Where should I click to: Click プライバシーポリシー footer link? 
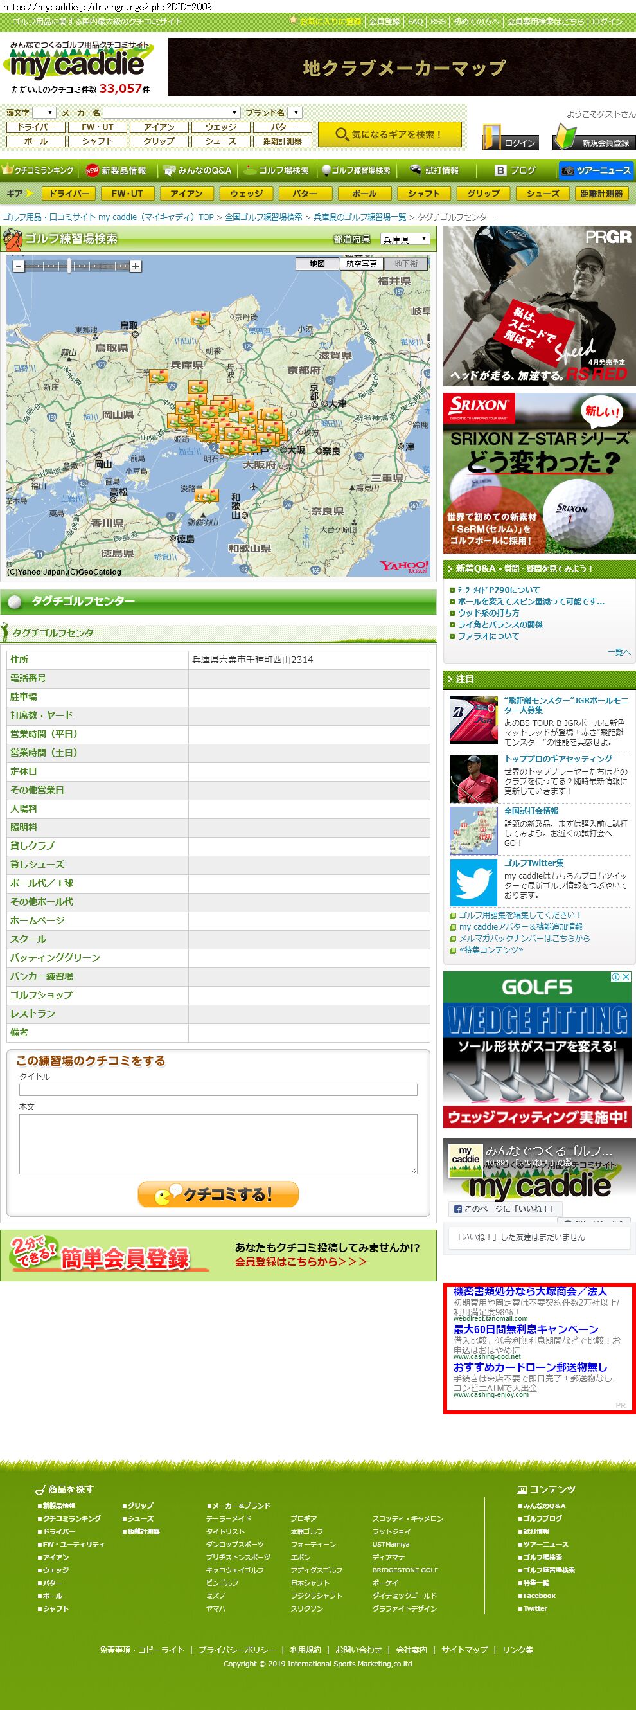236,1650
